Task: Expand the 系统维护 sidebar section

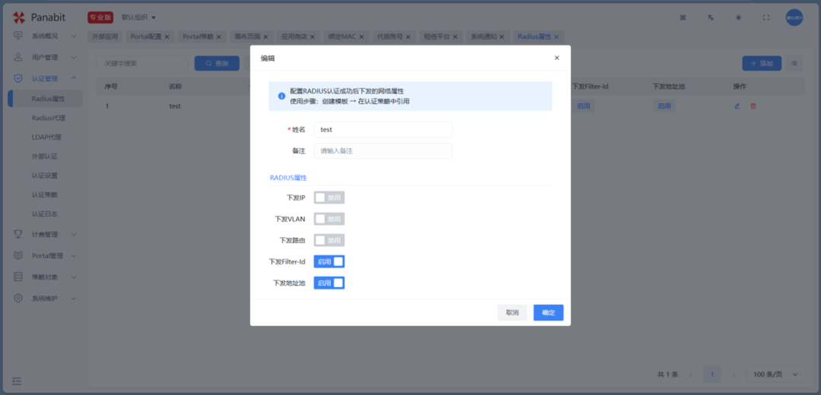Action: point(74,299)
